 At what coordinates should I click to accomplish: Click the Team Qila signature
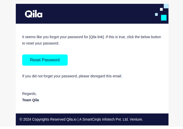click(31, 100)
